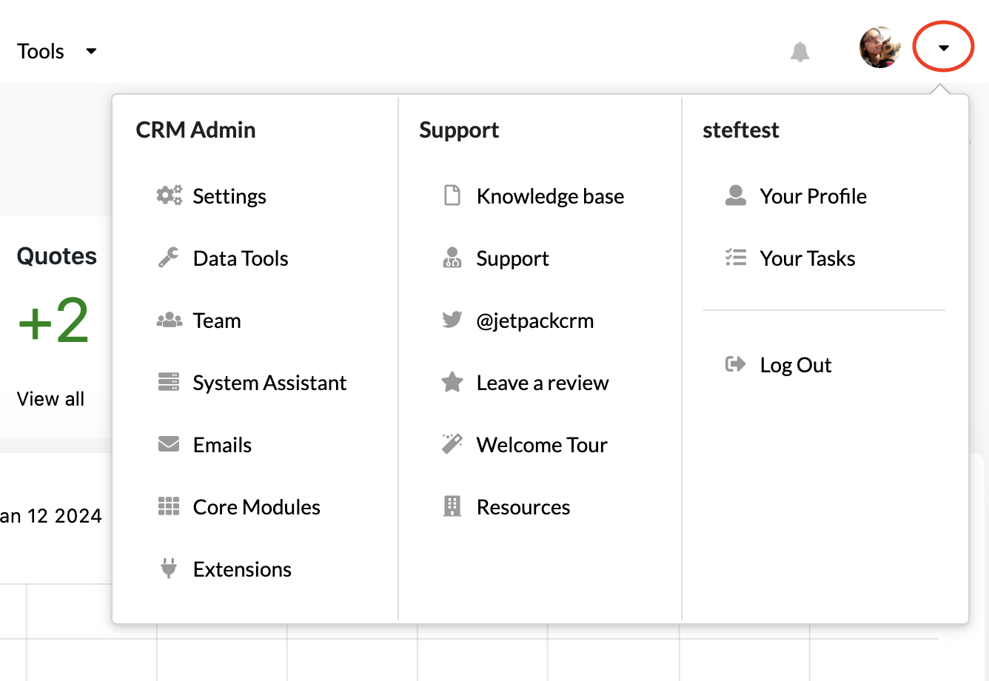The width and height of the screenshot is (989, 681).
Task: Click the circled account dropdown arrow
Action: point(943,47)
